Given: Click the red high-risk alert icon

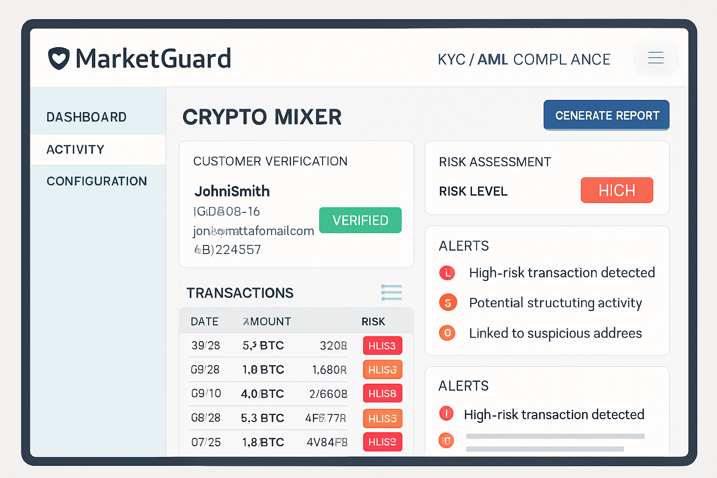Looking at the screenshot, I should tap(448, 273).
